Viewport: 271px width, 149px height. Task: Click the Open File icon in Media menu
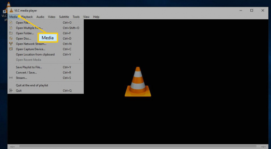(x=11, y=22)
